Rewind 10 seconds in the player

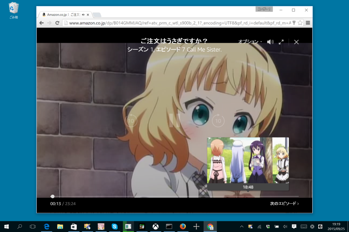pos(131,121)
